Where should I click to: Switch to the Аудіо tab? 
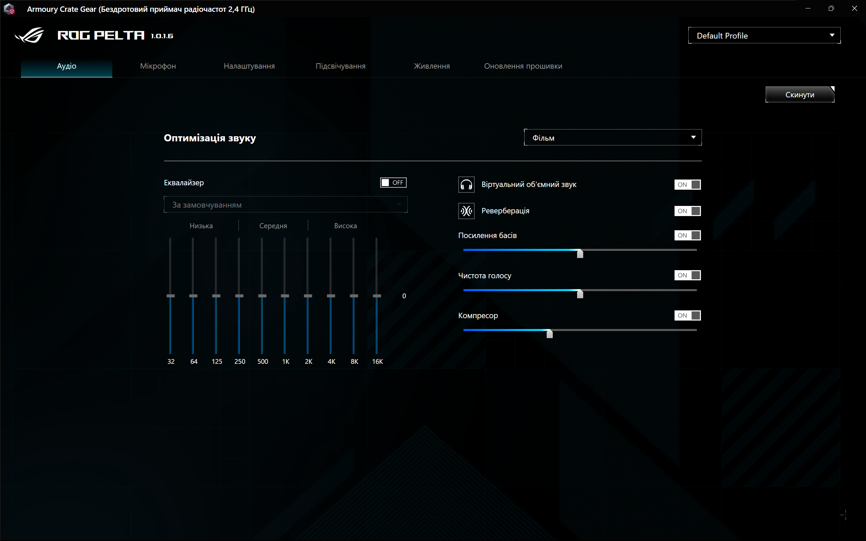click(67, 66)
